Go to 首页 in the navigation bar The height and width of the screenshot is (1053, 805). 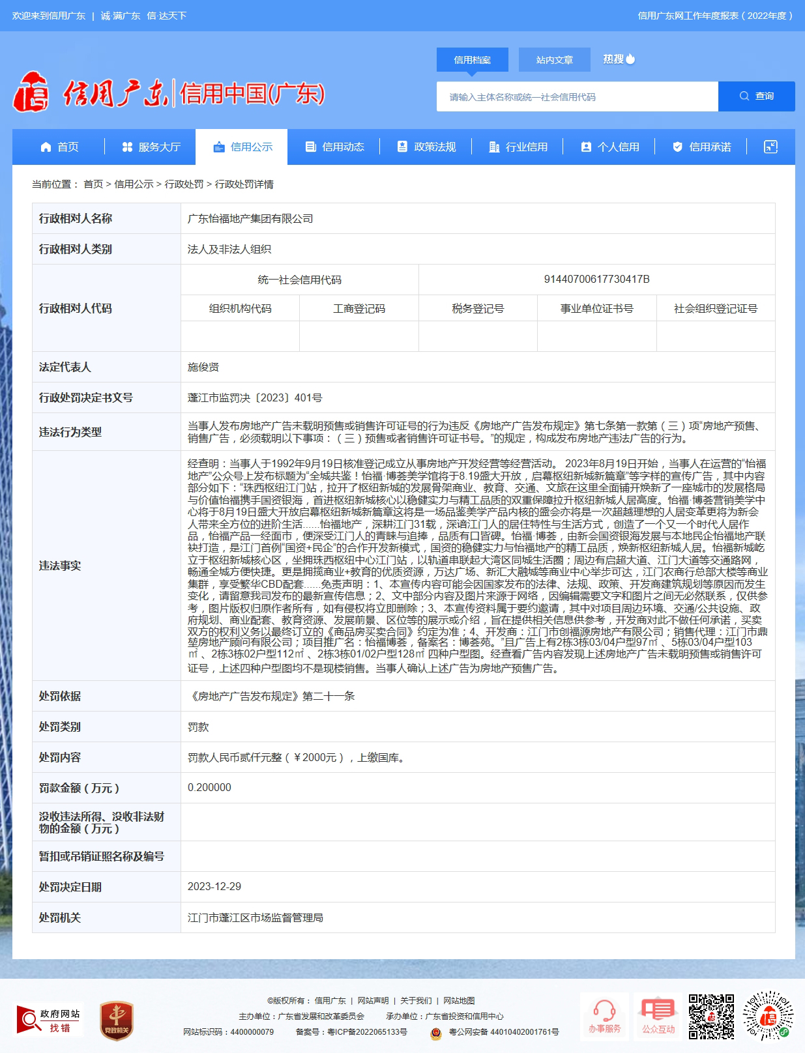tap(59, 147)
